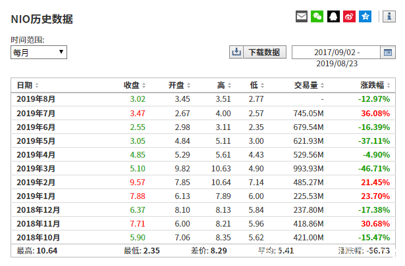
Task: Click the 30.68% change value
Action: (375, 224)
